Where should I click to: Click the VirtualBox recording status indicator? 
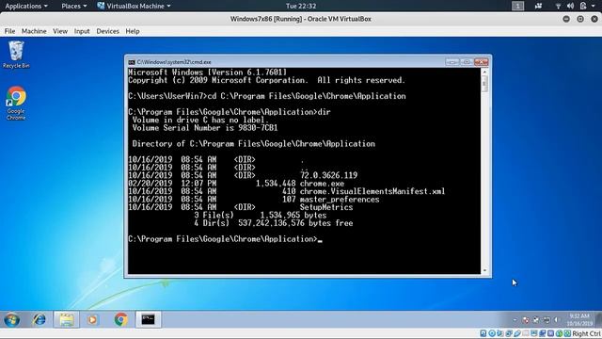click(x=542, y=333)
